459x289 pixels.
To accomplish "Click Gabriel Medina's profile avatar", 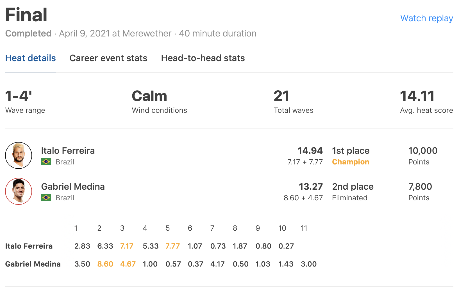I will pos(19,191).
